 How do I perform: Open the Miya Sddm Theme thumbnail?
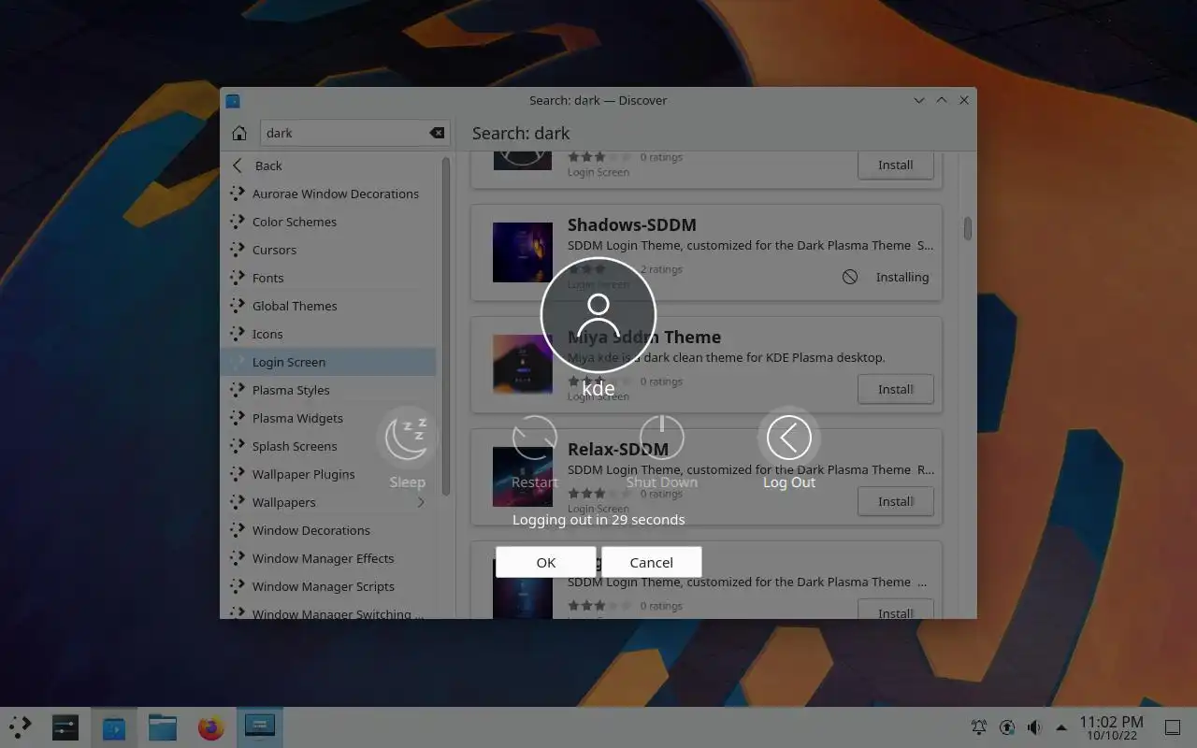pos(523,365)
